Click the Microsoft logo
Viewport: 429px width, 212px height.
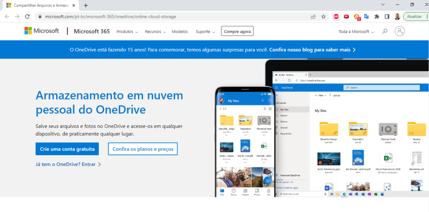(x=41, y=31)
